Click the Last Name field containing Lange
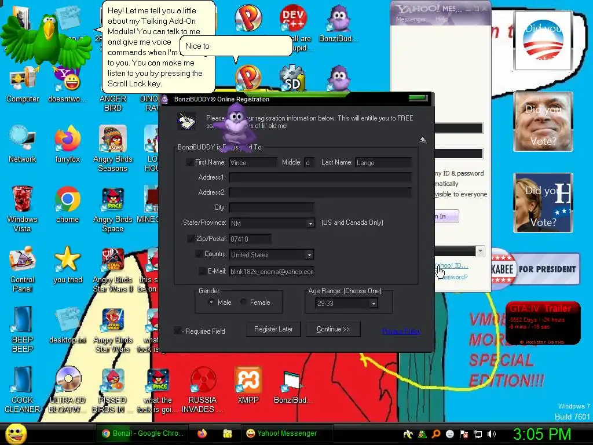Image resolution: width=593 pixels, height=445 pixels. [383, 163]
